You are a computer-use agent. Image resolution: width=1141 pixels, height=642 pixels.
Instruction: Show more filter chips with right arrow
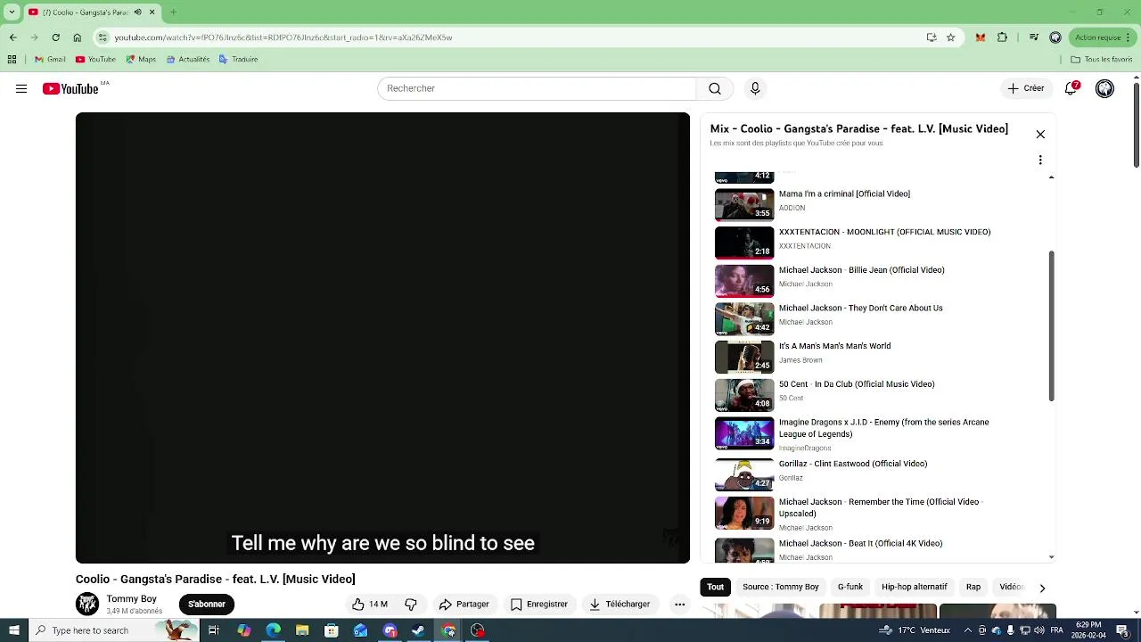point(1042,588)
